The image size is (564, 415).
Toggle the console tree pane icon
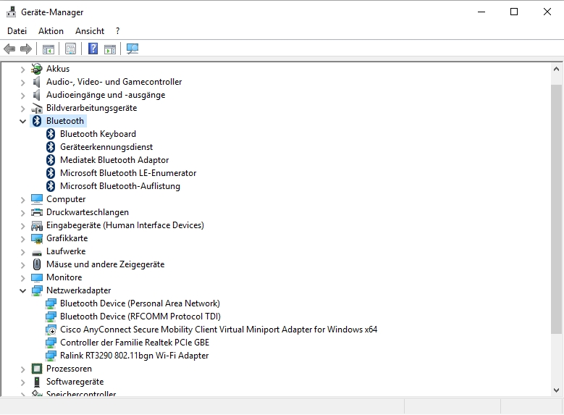pos(49,49)
